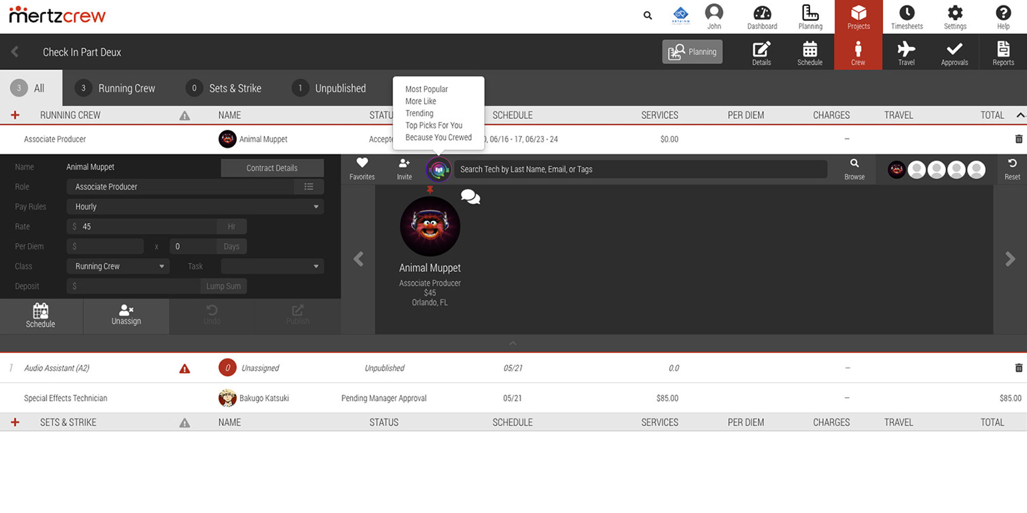Collapse the Running Crew section chevron
The width and height of the screenshot is (1027, 513).
1020,115
